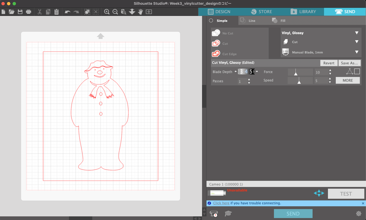Zoom out of the canvas

[x=115, y=12]
